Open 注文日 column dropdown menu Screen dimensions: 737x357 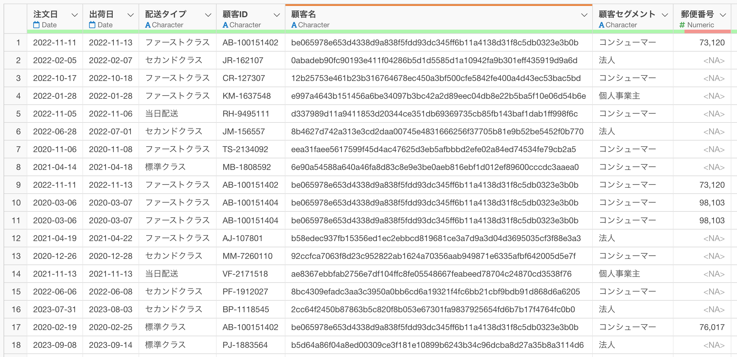75,15
